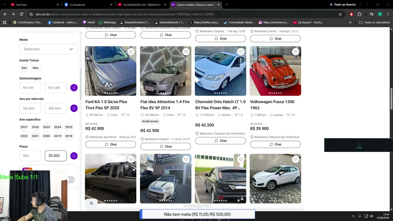
Task: Open Chat for the Chevrolet Onix listing
Action: coord(220,141)
